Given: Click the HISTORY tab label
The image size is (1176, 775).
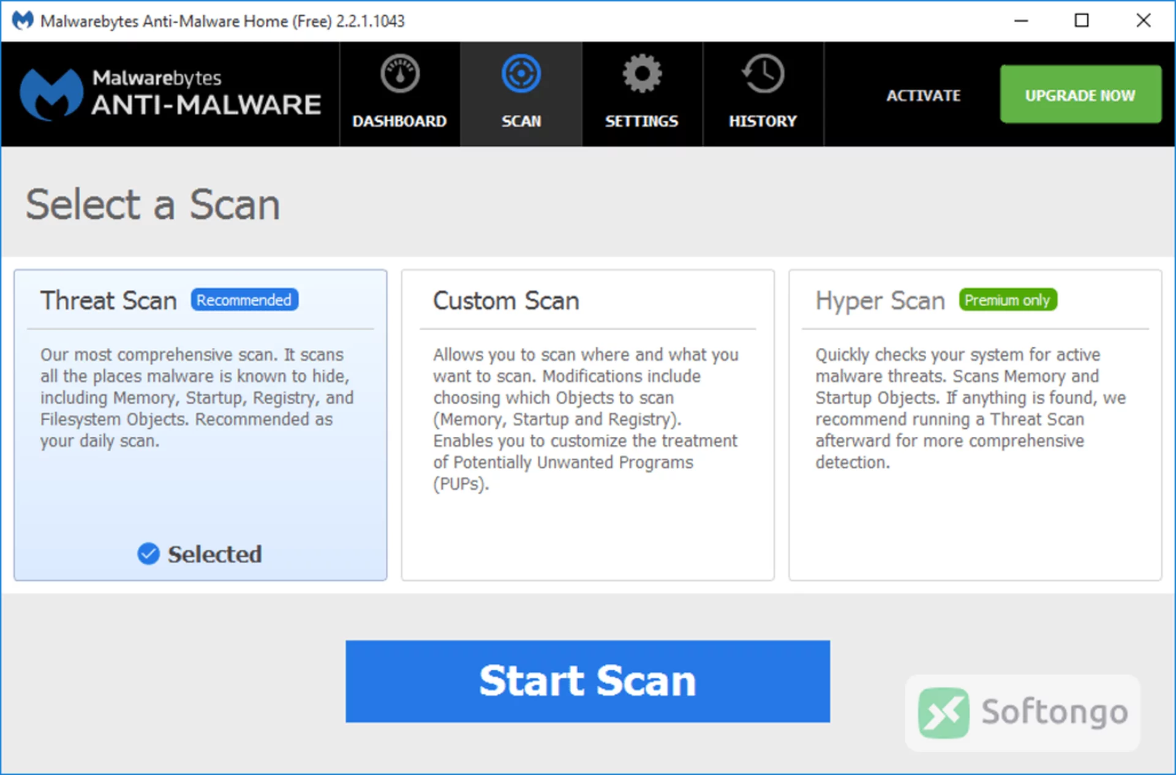Looking at the screenshot, I should coord(763,121).
